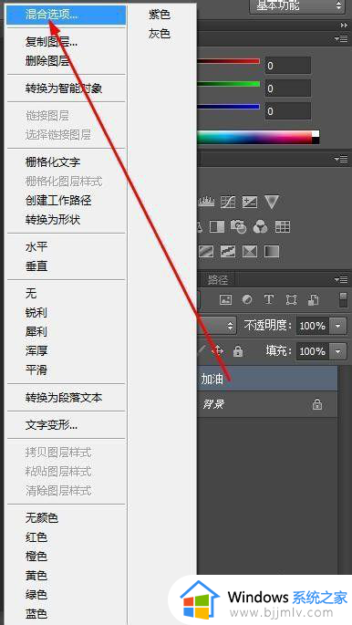Choose 灰色 layer color label
352x625 pixels.
[160, 34]
